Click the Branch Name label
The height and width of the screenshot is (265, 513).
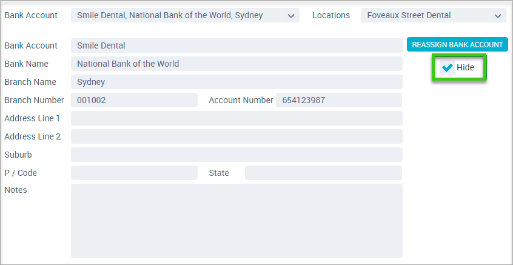[x=30, y=82]
